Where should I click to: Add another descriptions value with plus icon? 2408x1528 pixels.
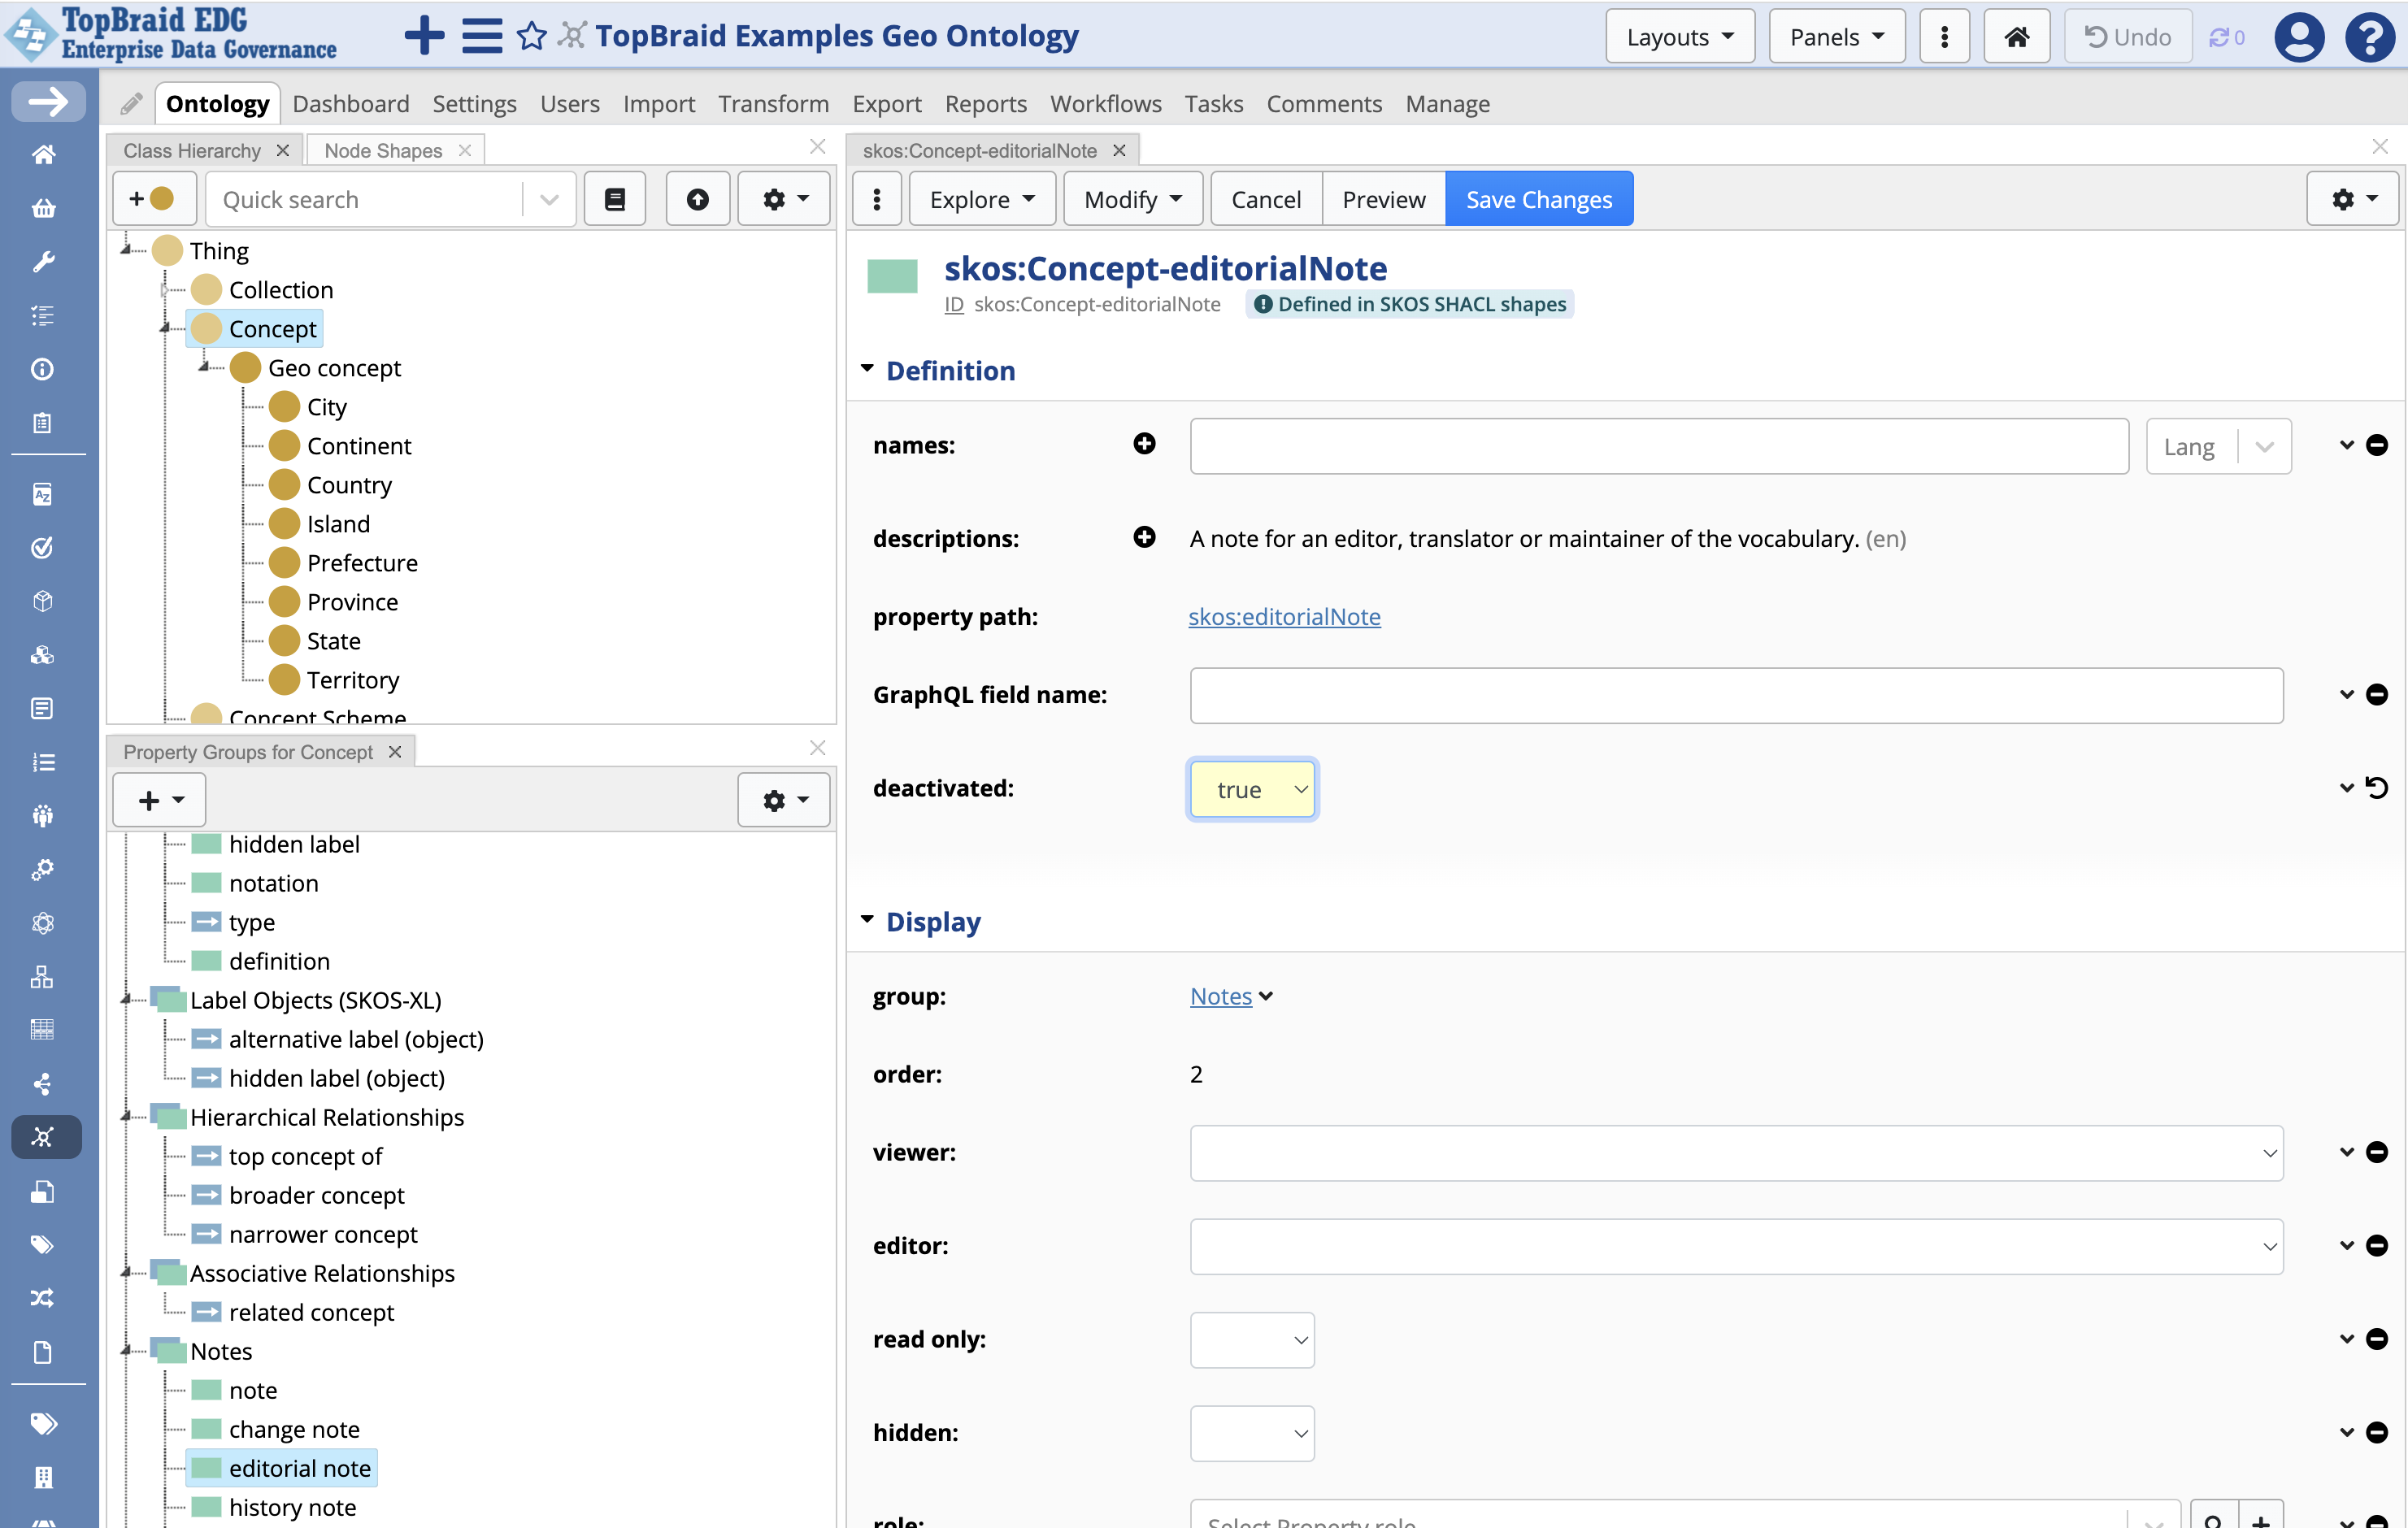tap(1144, 538)
